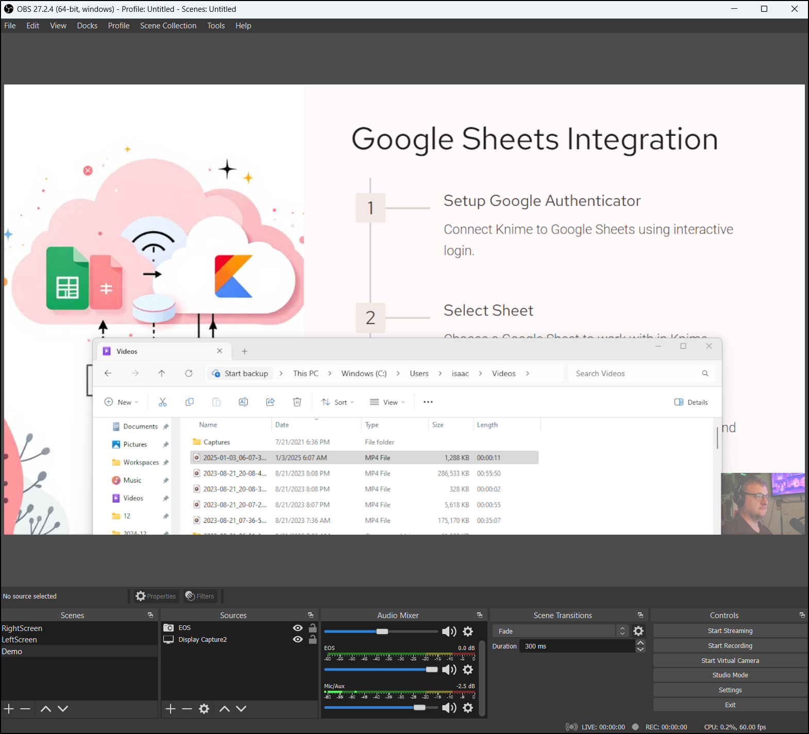809x734 pixels.
Task: Click Start Virtual Camera button
Action: tap(730, 661)
